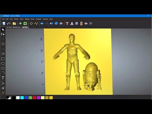This screenshot has width=152, height=114.
Task: Open the View menu
Action: tap(11, 19)
